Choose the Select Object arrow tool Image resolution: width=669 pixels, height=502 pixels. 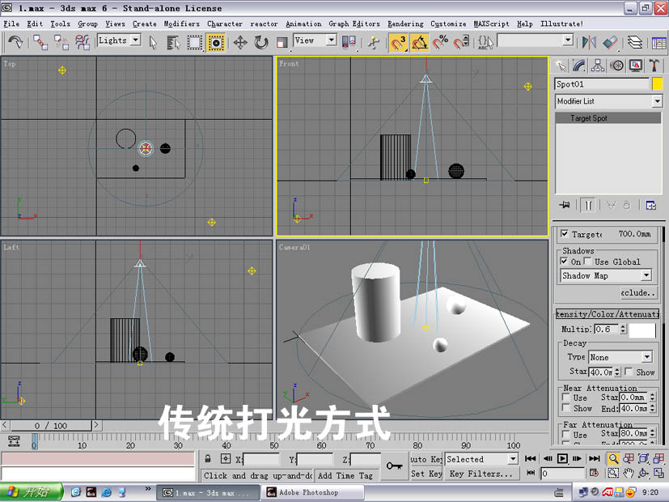click(153, 42)
